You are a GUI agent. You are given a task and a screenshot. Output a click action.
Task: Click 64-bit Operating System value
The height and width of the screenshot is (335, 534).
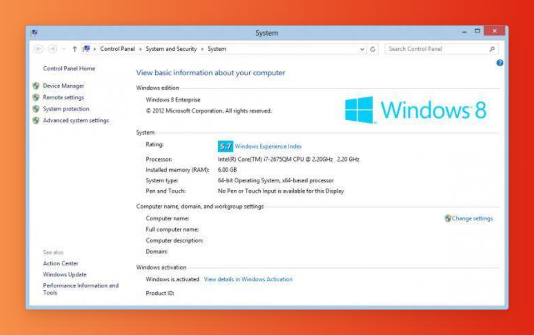[x=276, y=180]
